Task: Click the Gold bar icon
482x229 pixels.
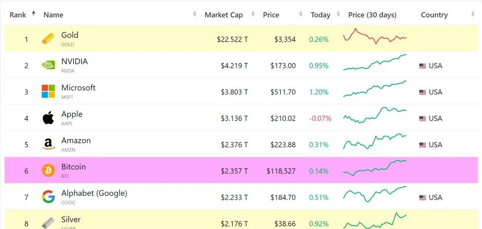Action: 48,39
